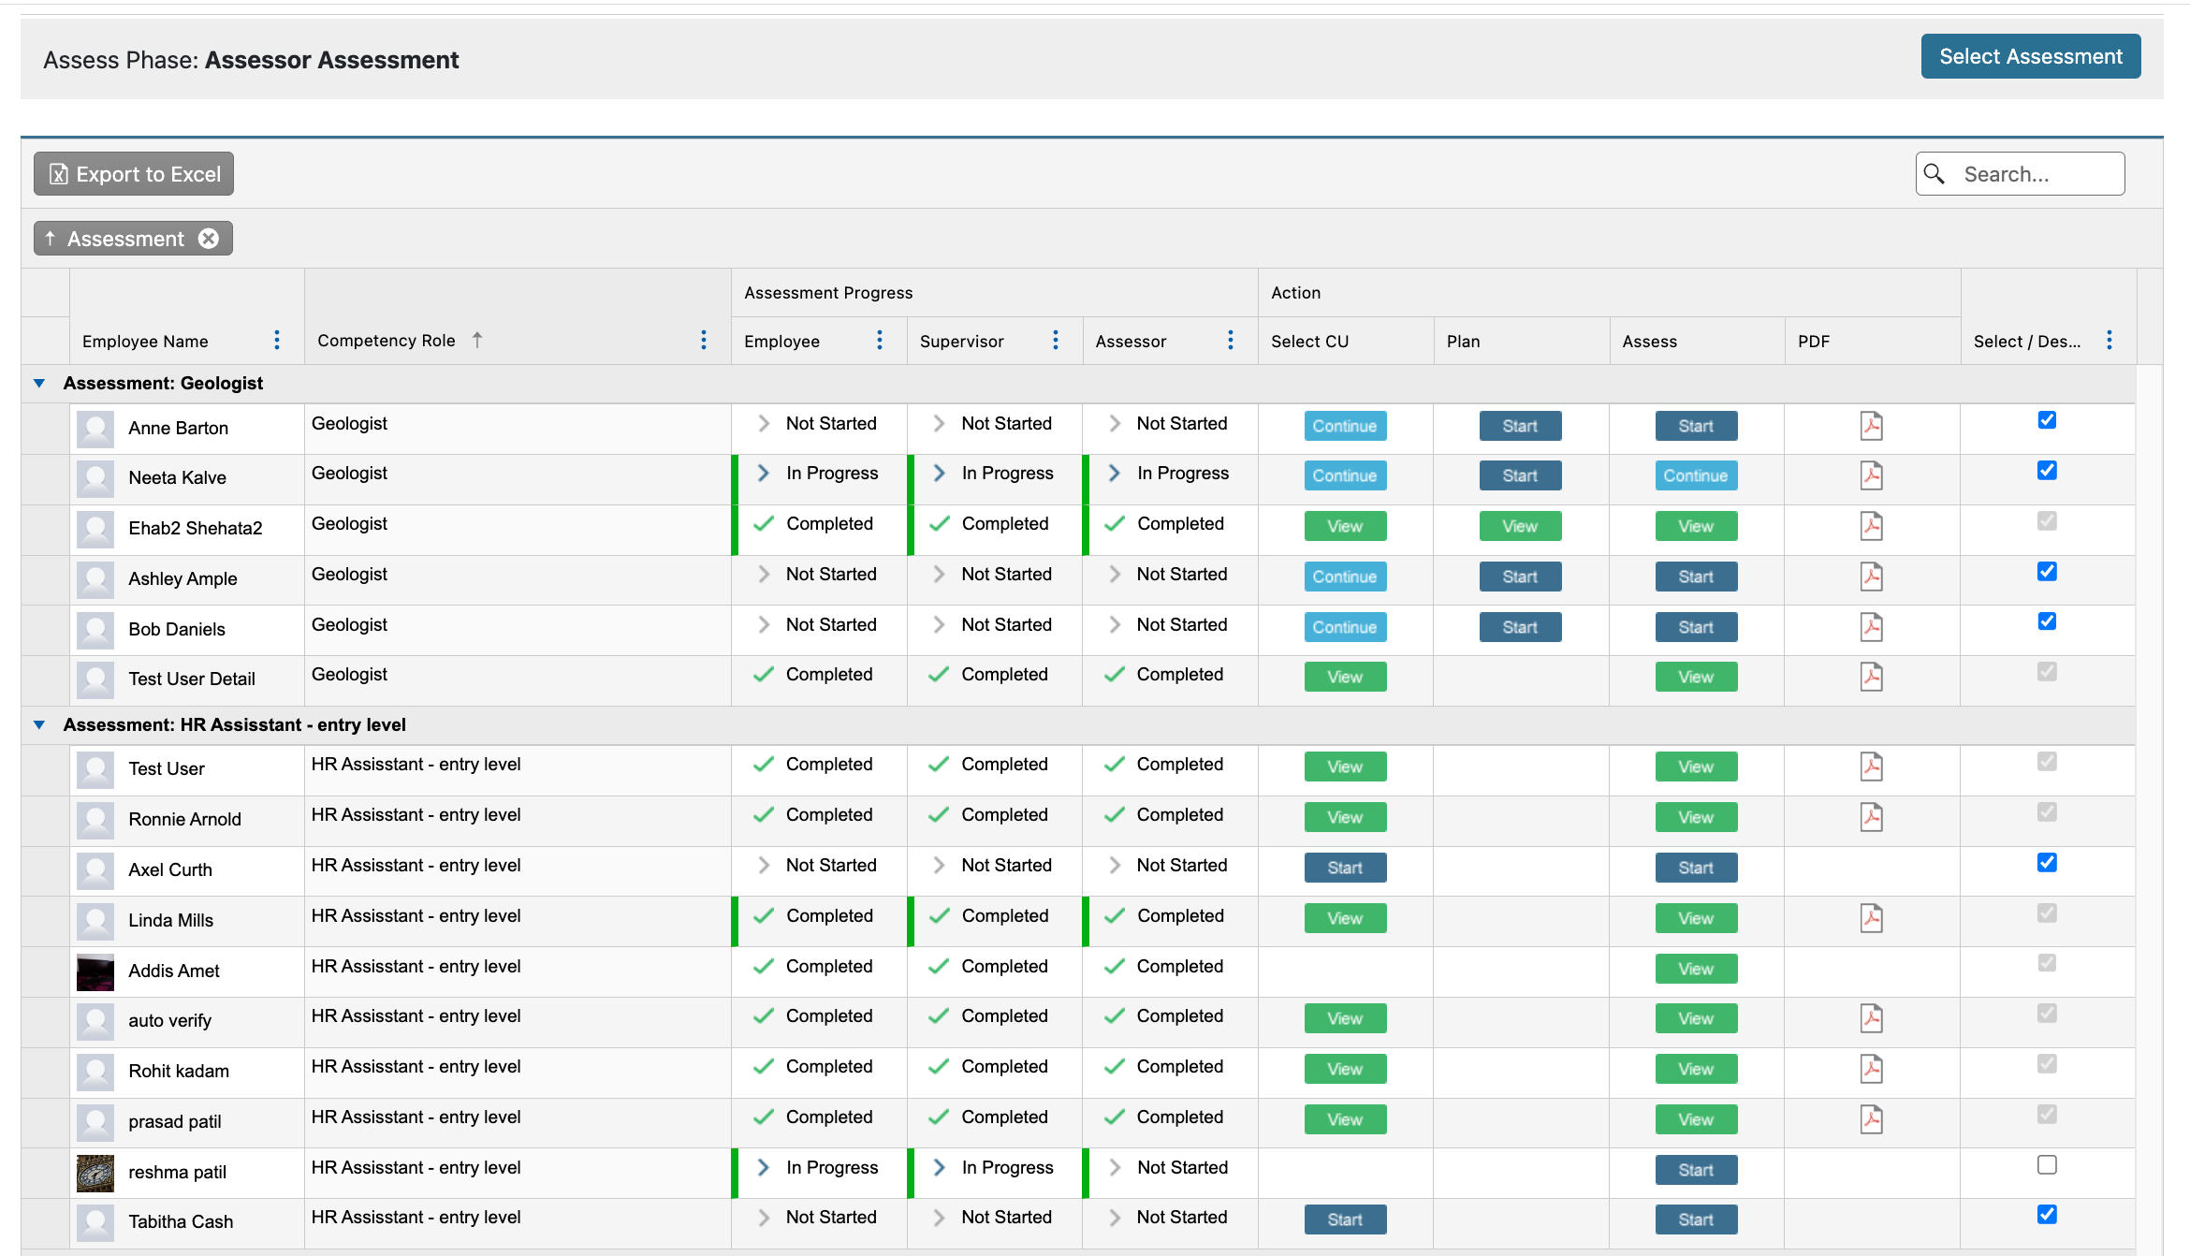Image resolution: width=2190 pixels, height=1256 pixels.
Task: Collapse the Assessment: HR Assisstant group
Action: pyautogui.click(x=38, y=724)
